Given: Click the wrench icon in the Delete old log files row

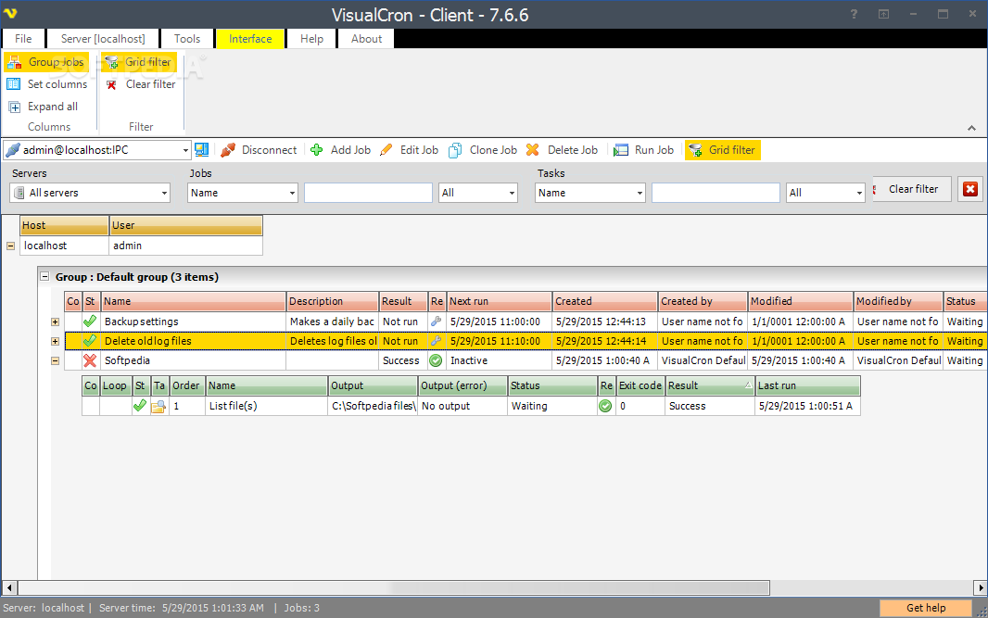Looking at the screenshot, I should (436, 341).
